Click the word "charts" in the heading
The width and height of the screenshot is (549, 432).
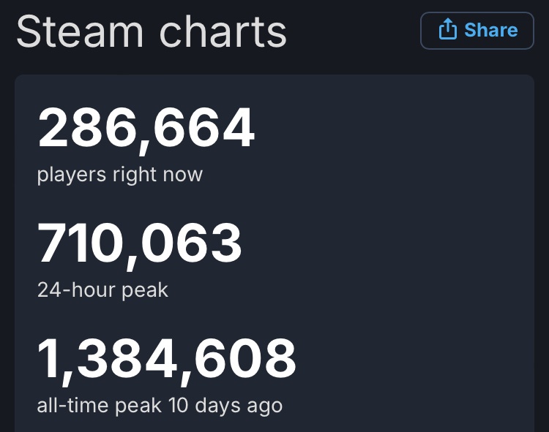tap(223, 32)
